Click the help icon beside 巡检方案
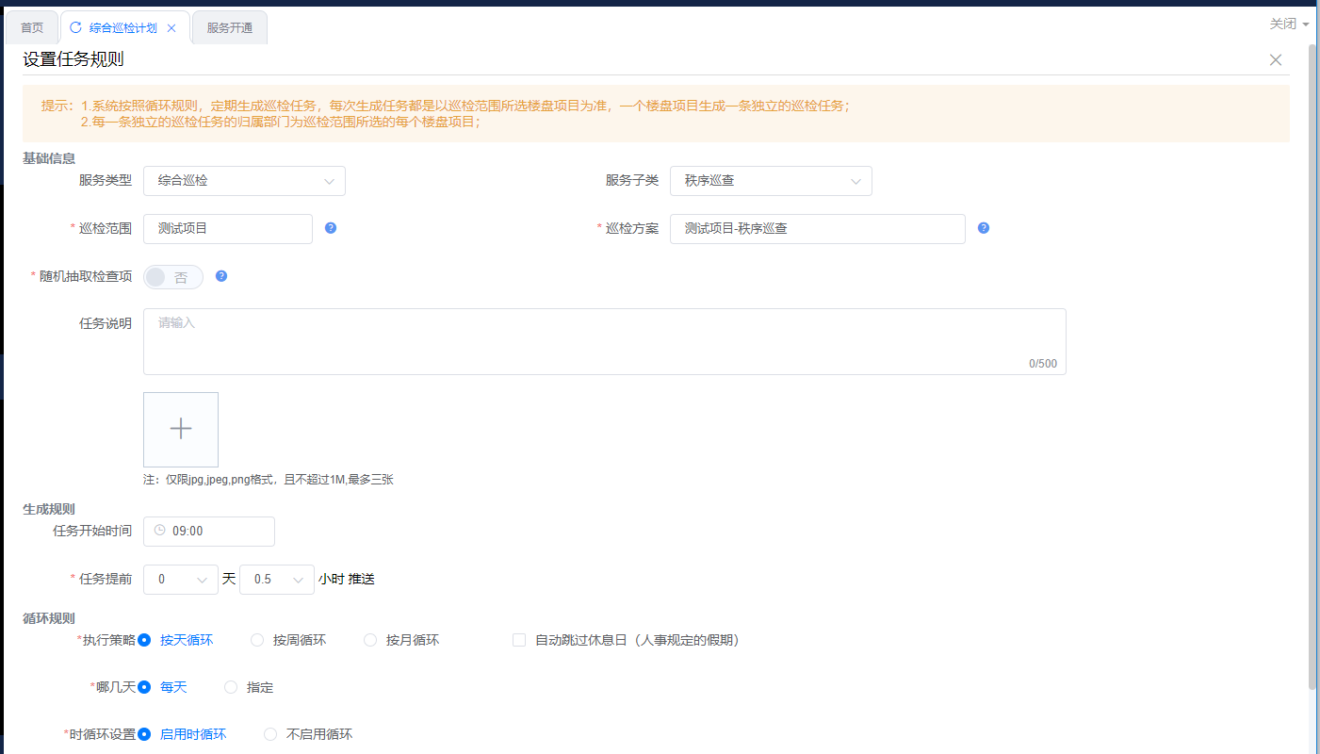Image resolution: width=1320 pixels, height=754 pixels. coord(984,228)
